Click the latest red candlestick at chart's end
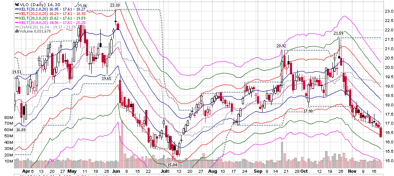The height and width of the screenshot is (176, 394). [x=381, y=132]
